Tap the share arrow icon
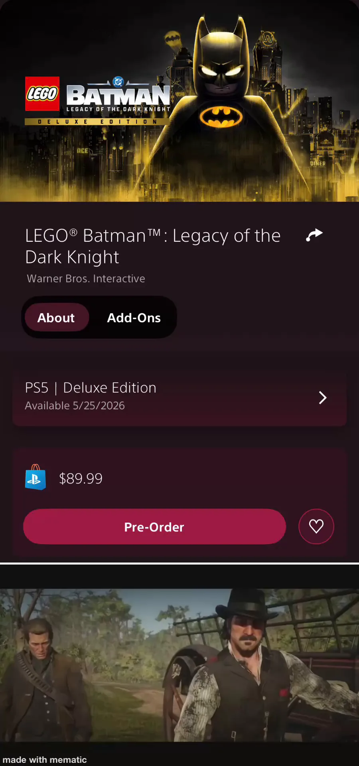The image size is (359, 766). (x=314, y=235)
